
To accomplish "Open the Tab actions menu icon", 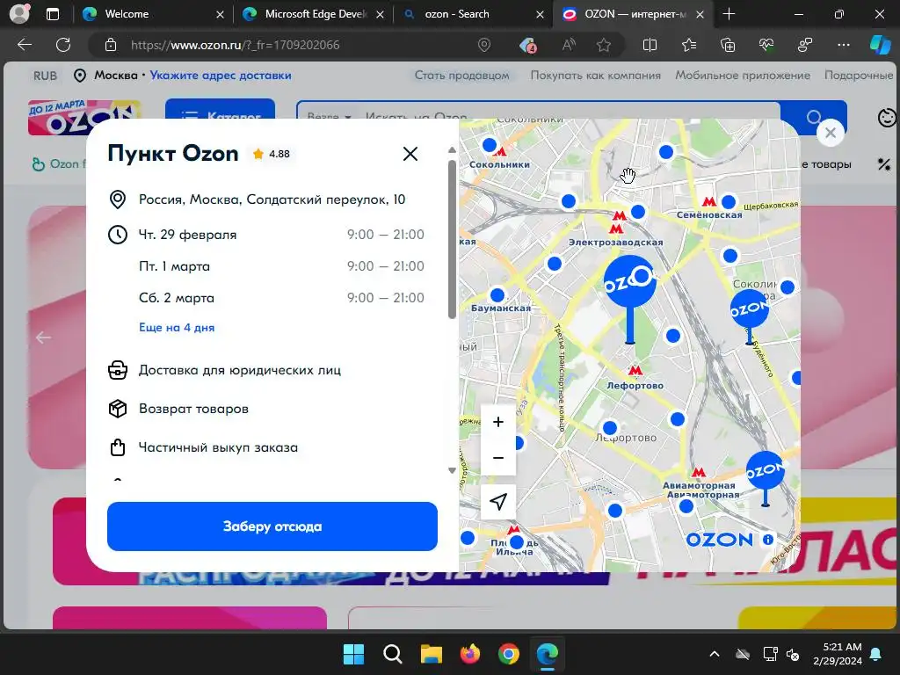I will click(53, 14).
